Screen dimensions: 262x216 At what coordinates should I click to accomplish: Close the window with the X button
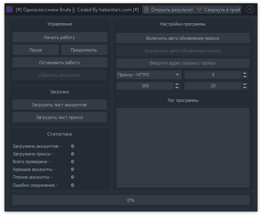tap(250, 9)
